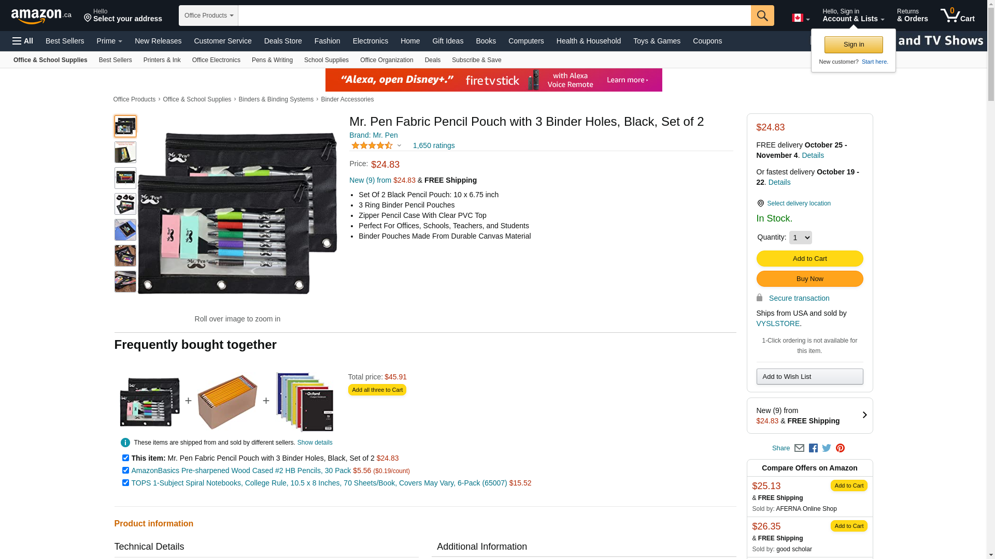Click the search magnifier icon button
995x559 pixels.
(762, 16)
